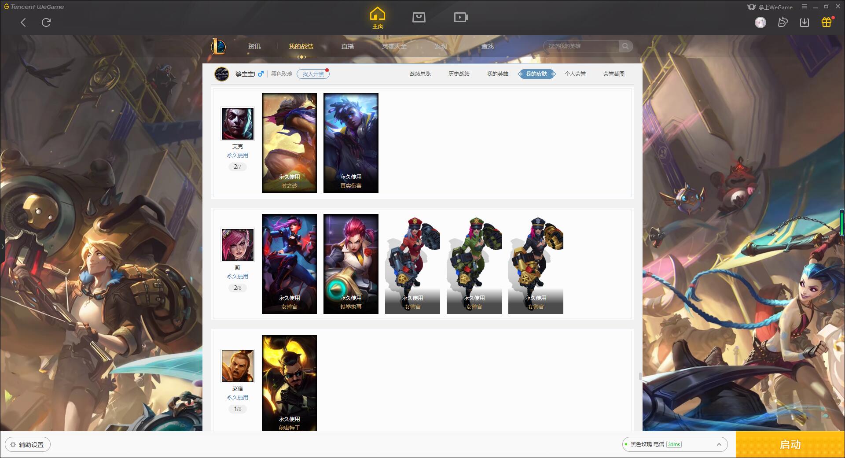Open the red 女警官 chroma card
Image resolution: width=845 pixels, height=458 pixels.
[412, 264]
